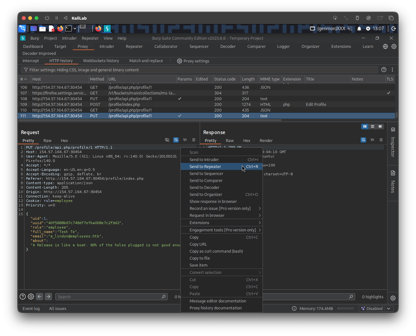
Task: Open Proxy history documentation
Action: [222, 308]
